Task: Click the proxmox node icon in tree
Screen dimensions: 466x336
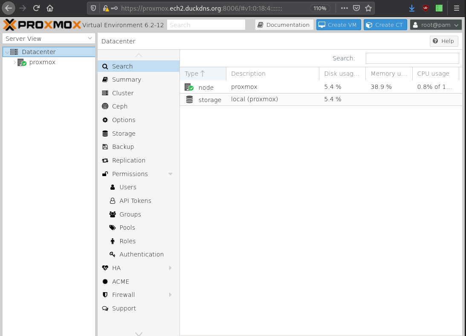Action: click(x=22, y=62)
